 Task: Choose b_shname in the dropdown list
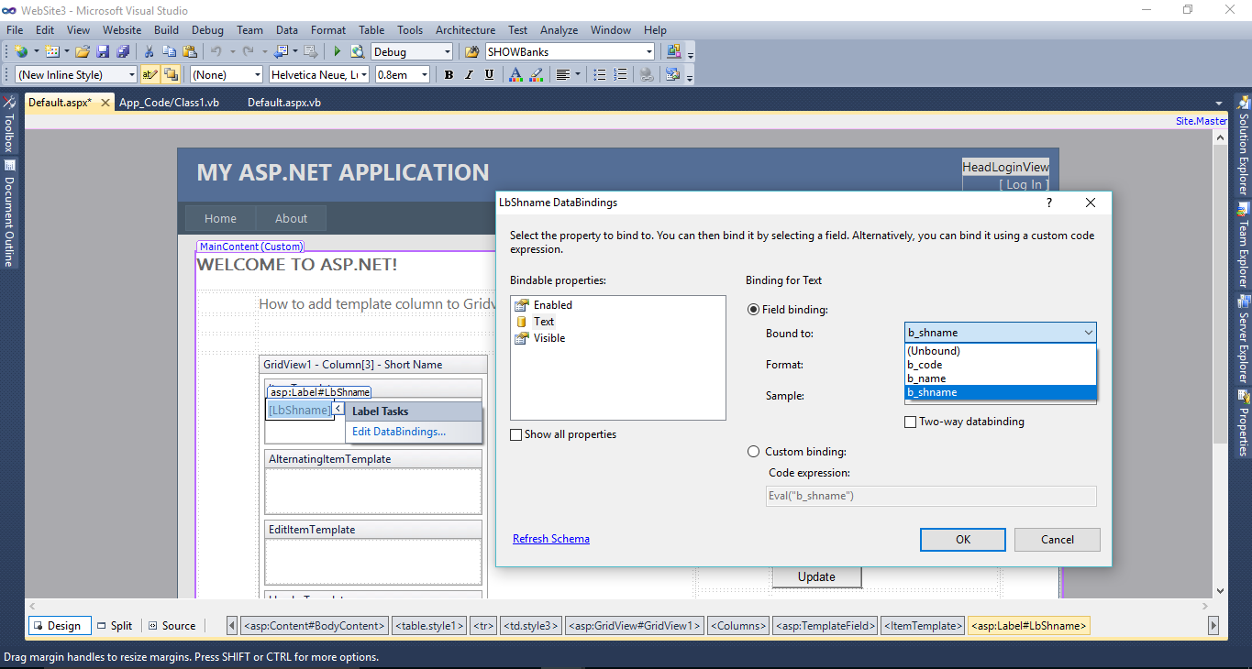(1000, 392)
